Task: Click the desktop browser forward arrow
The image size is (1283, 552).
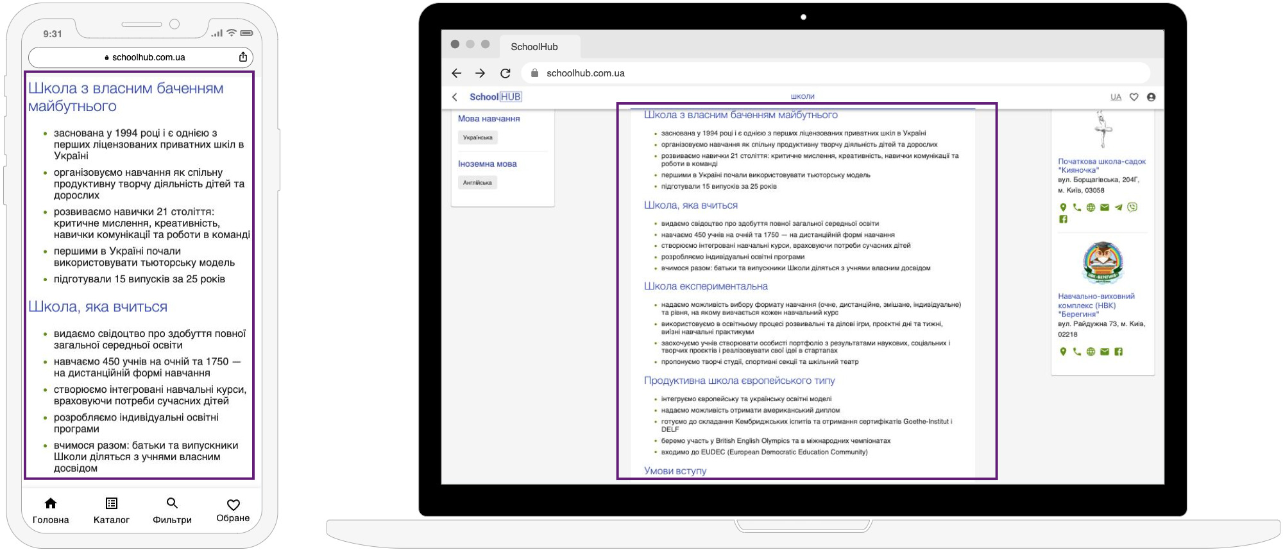Action: 480,73
